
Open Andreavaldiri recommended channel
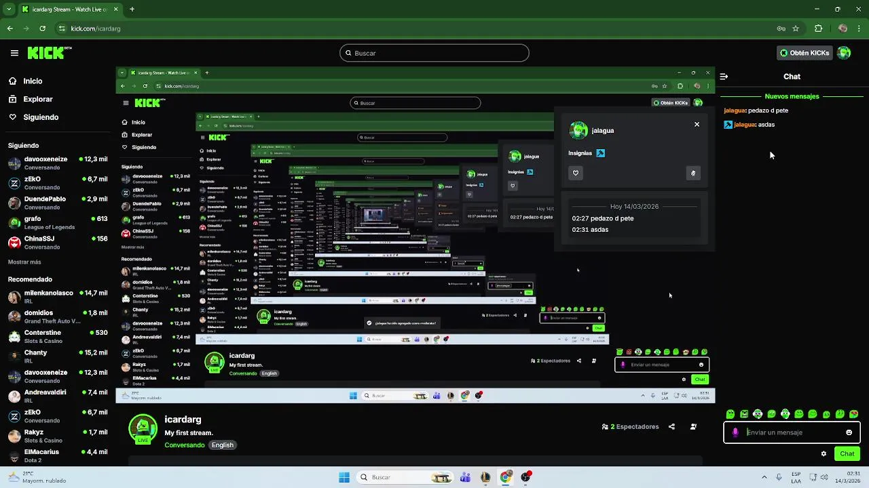[x=58, y=396]
